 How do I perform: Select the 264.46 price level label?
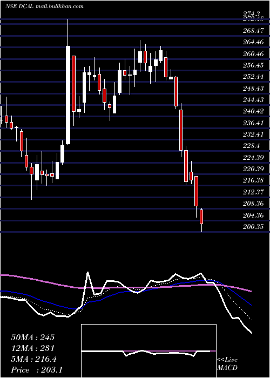pos(253,42)
